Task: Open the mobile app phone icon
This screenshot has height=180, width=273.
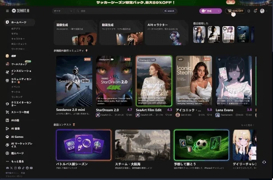Action: [249, 11]
